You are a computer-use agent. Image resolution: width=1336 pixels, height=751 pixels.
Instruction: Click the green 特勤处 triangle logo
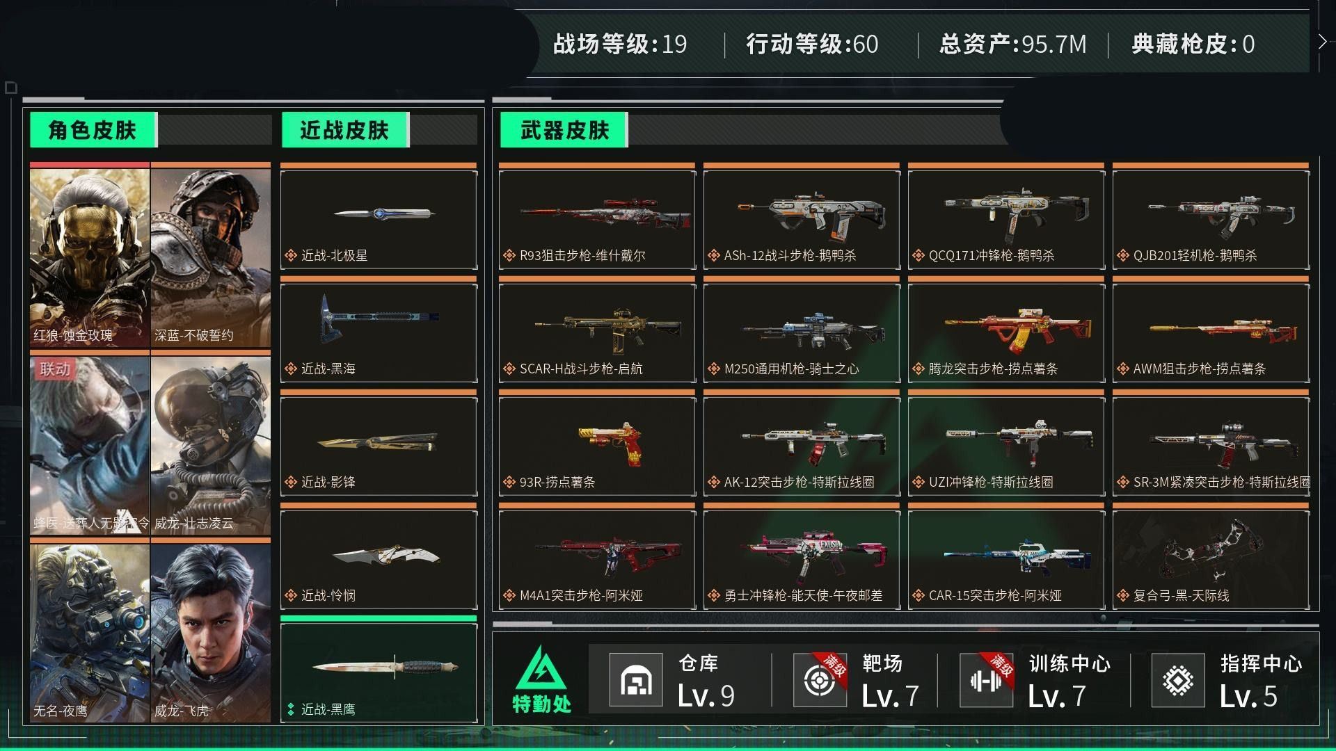click(x=541, y=669)
